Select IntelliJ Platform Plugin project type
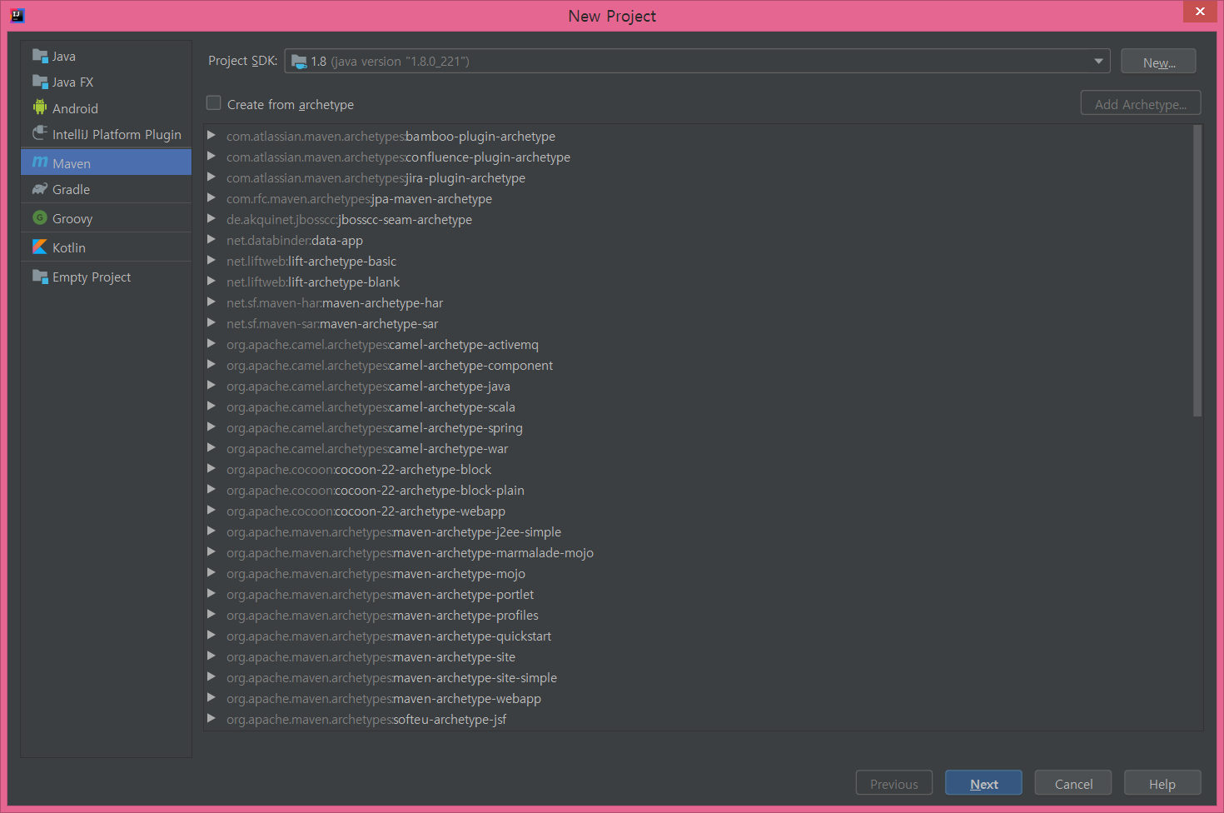The image size is (1224, 813). tap(106, 134)
